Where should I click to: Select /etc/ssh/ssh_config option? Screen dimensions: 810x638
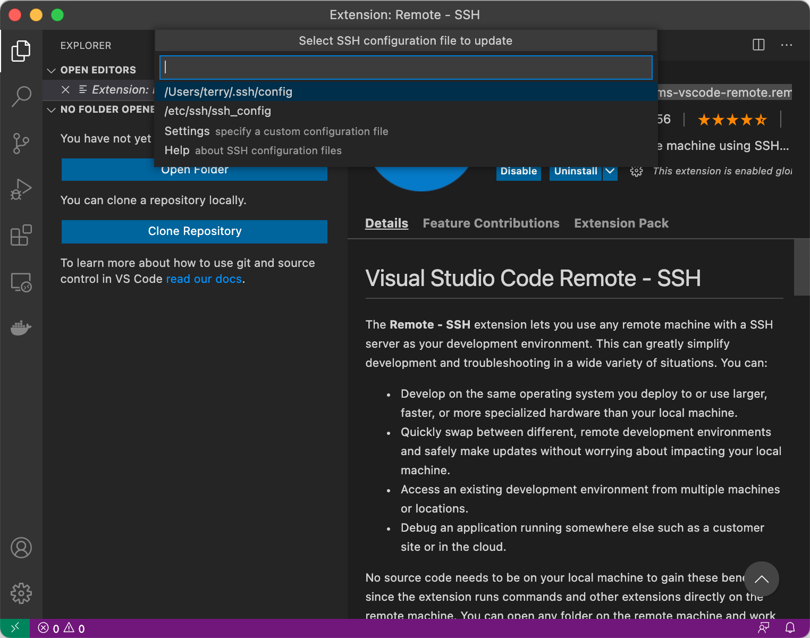coord(406,111)
